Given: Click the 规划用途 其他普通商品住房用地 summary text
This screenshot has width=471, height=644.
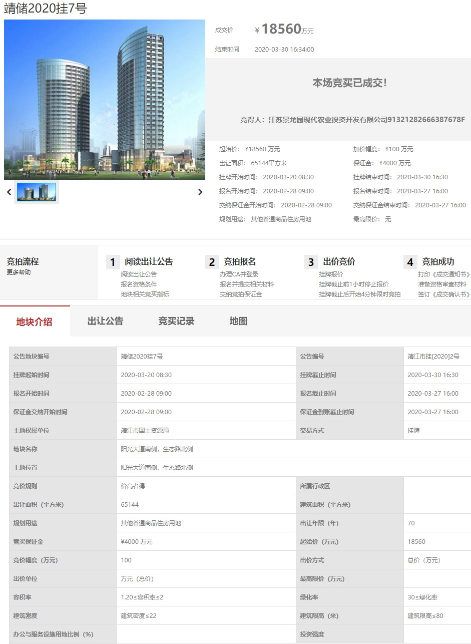Looking at the screenshot, I should pos(265,219).
